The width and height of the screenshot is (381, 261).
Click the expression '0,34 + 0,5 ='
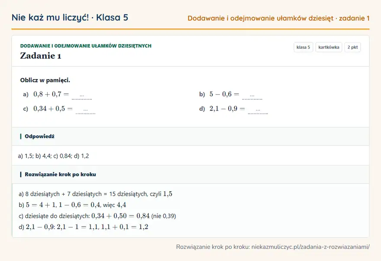pyautogui.click(x=53, y=108)
